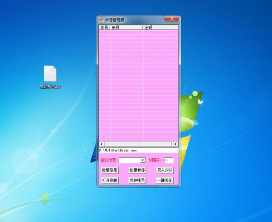Click the 批量暂停 button

coord(137,170)
